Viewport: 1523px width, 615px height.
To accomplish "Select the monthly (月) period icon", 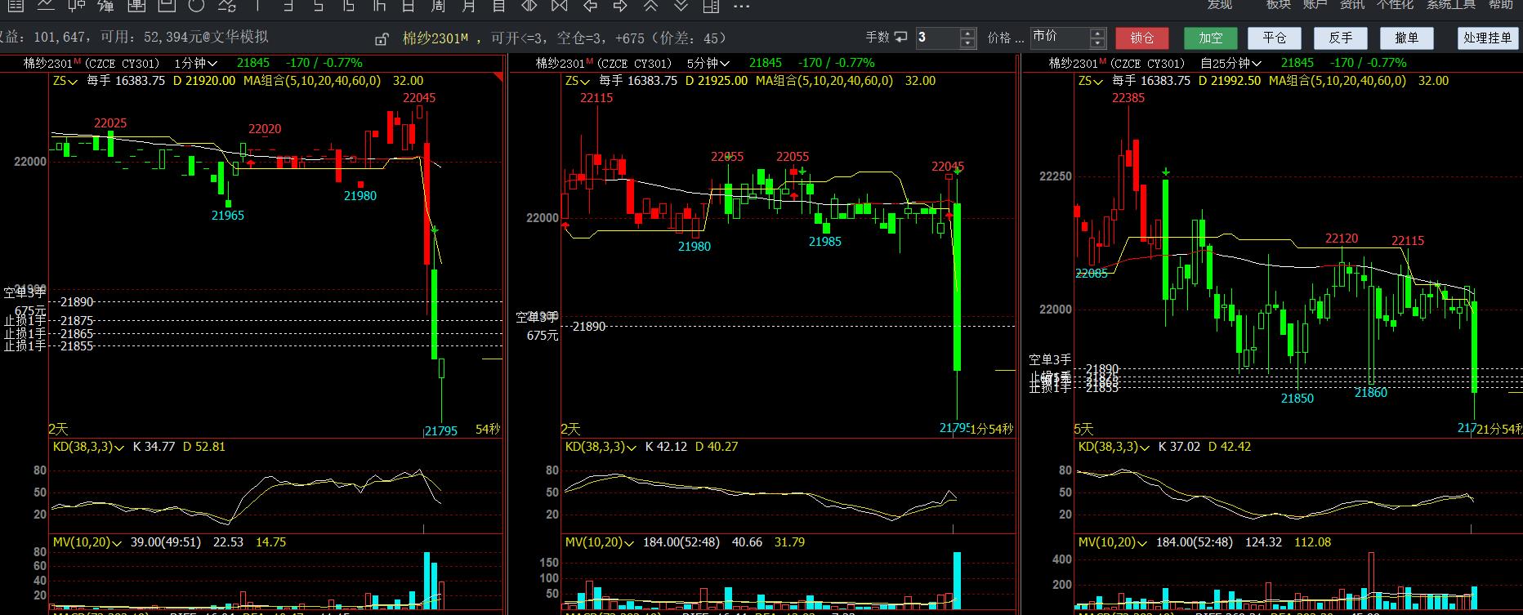I will pyautogui.click(x=469, y=6).
